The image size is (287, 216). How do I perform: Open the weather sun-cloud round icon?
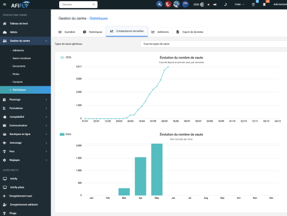click(159, 4)
